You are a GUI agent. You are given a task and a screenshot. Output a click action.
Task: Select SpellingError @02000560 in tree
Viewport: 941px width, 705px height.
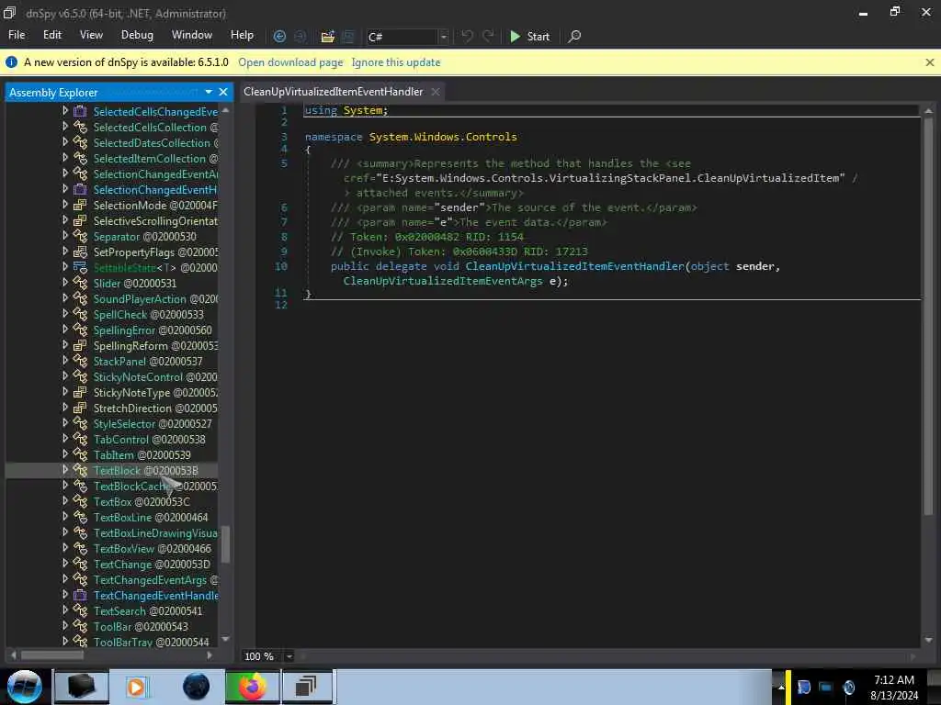tap(153, 330)
